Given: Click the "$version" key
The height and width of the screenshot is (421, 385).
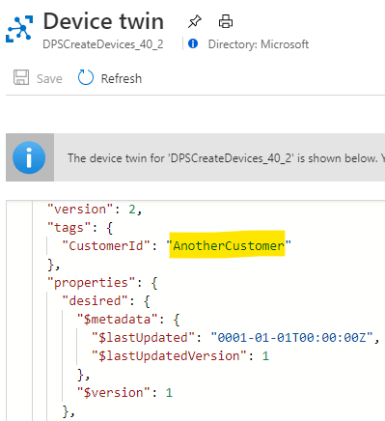Looking at the screenshot, I should tap(114, 393).
